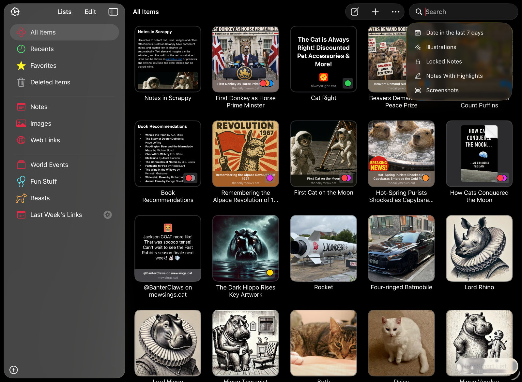Select Notes With Highlights from the filter menu
The image size is (522, 382).
tap(454, 76)
